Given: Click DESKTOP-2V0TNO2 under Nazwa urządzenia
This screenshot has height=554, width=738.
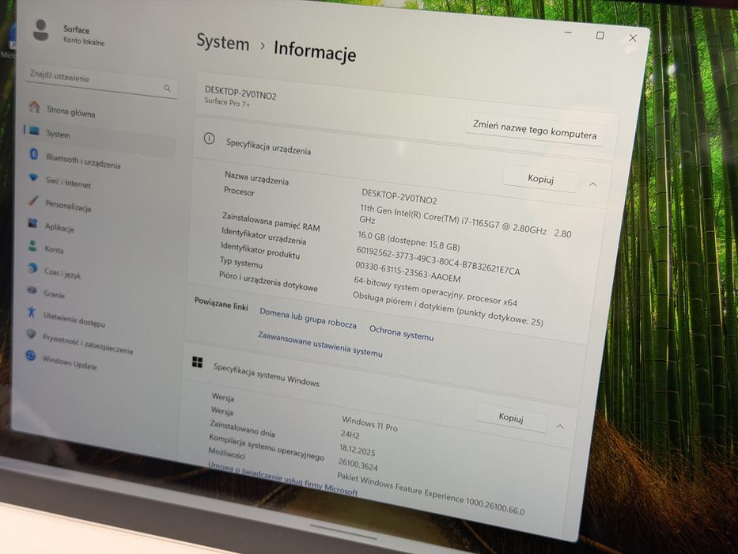Looking at the screenshot, I should [399, 196].
